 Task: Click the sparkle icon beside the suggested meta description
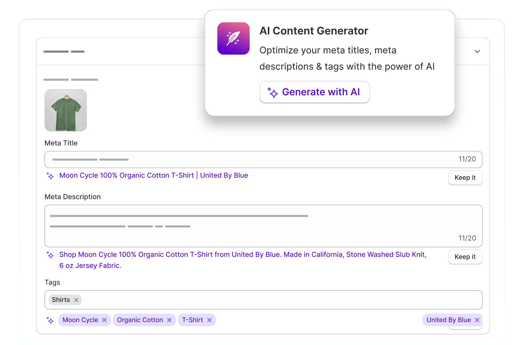pos(50,255)
